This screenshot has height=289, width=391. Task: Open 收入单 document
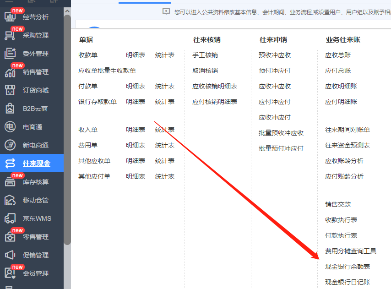click(x=88, y=130)
